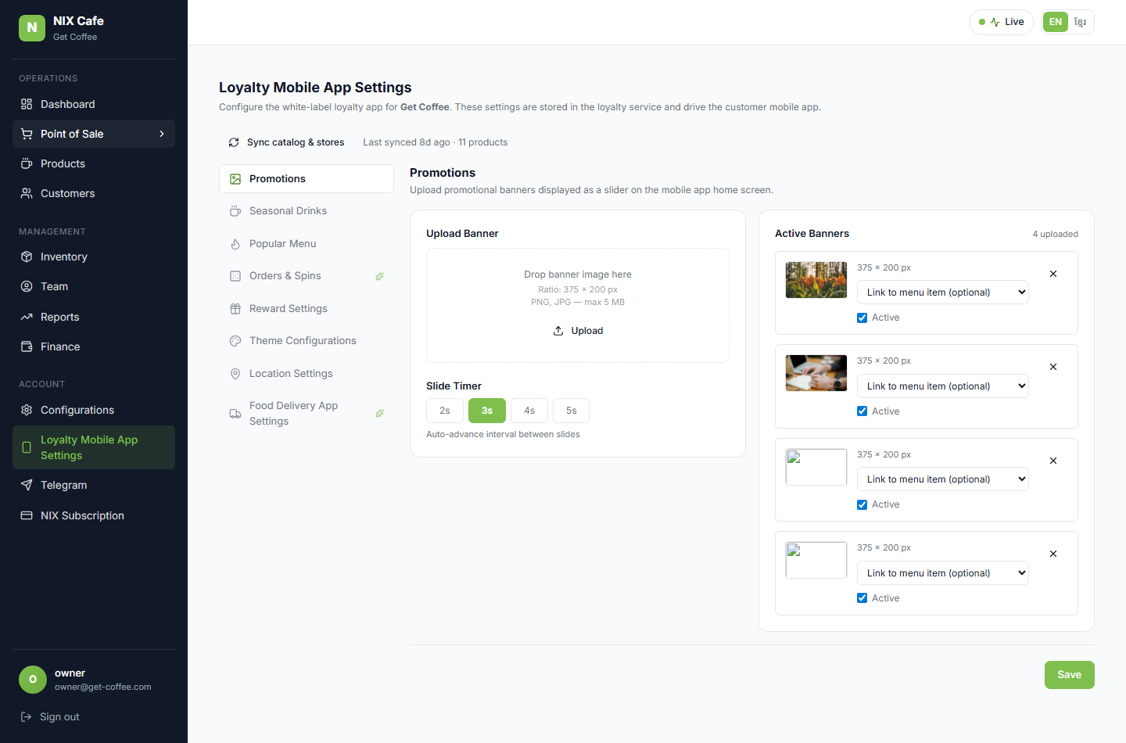Viewport: 1126px width, 743px height.
Task: Click the Theme Configurations palette icon
Action: [235, 341]
